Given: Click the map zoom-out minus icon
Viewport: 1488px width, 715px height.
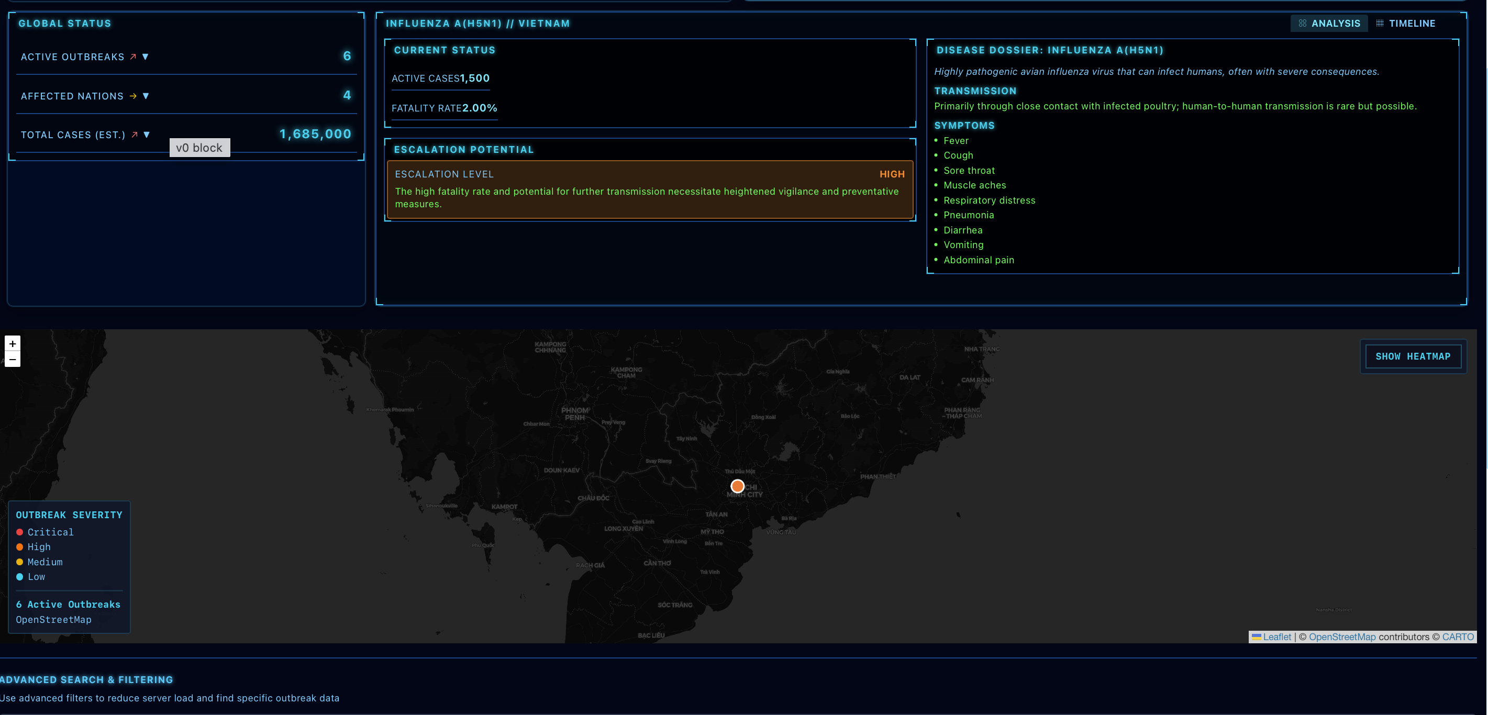Looking at the screenshot, I should coord(12,359).
